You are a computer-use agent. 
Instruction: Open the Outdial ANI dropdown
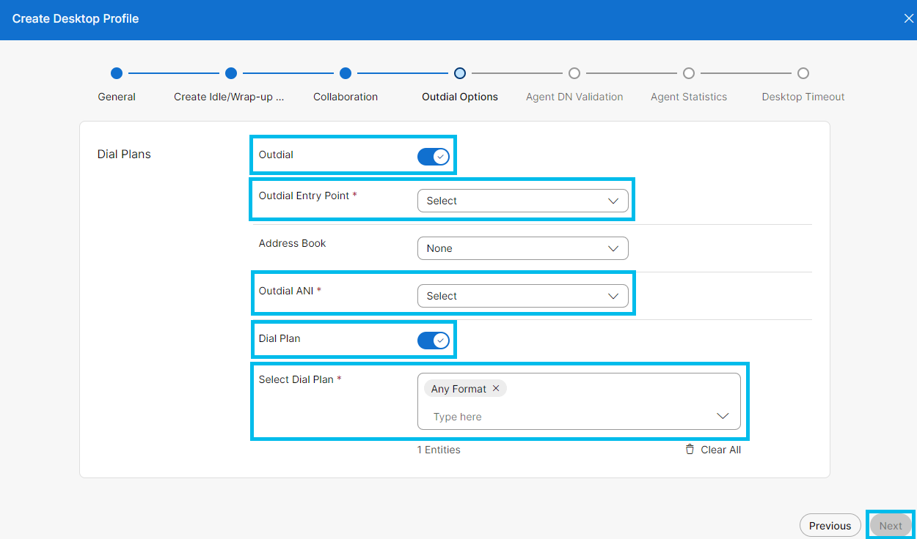click(x=522, y=296)
